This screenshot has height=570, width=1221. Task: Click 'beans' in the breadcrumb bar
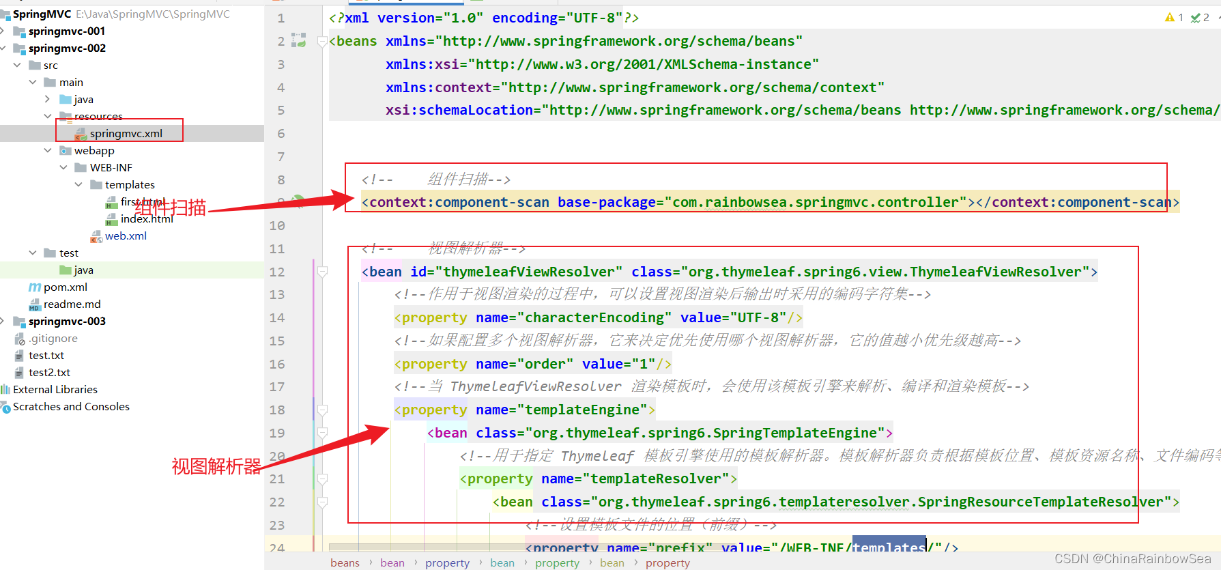click(x=345, y=562)
